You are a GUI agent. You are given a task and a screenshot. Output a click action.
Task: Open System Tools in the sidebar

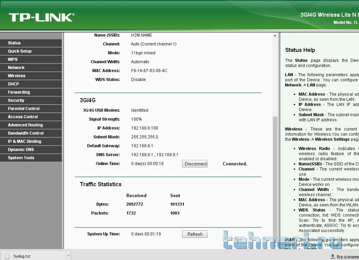click(x=31, y=158)
